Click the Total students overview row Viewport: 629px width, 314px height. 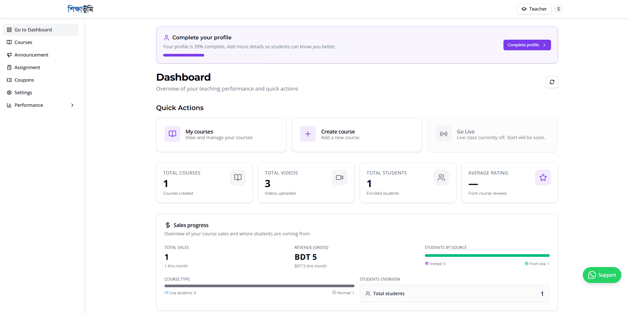[455, 294]
